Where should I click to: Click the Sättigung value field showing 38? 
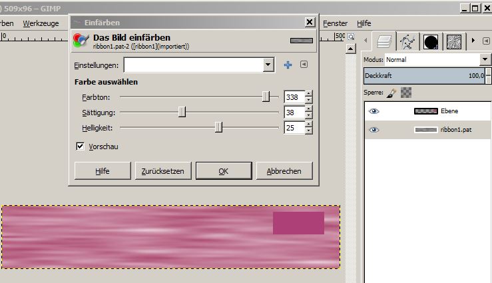(294, 113)
